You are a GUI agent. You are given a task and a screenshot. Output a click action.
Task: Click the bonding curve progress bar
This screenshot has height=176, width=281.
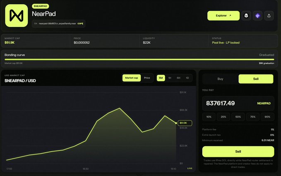tap(139, 59)
